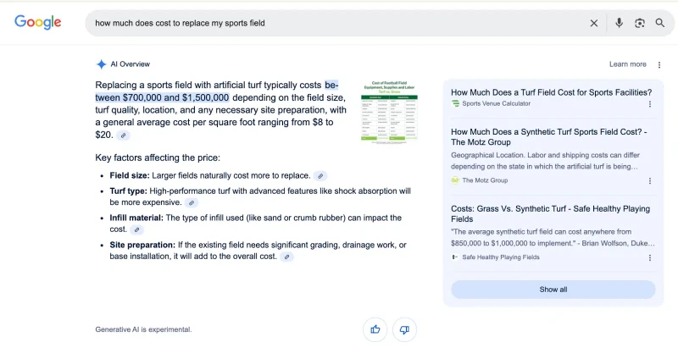Click into the Google search input field

click(x=337, y=24)
